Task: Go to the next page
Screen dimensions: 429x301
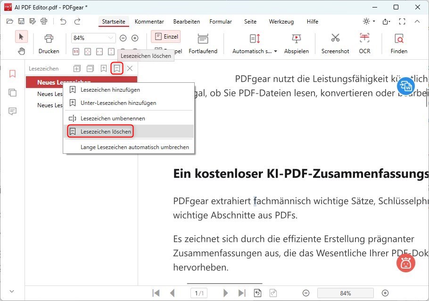Action: (x=225, y=293)
